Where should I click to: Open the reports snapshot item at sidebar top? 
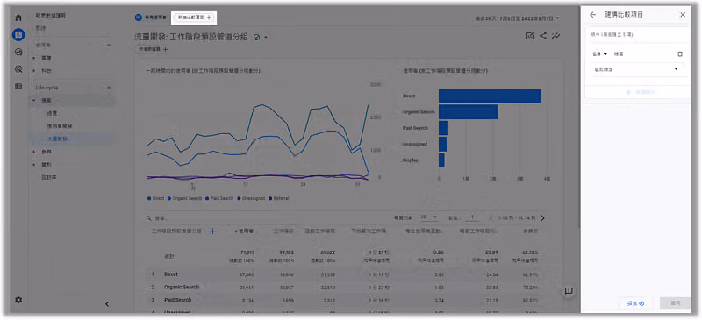pyautogui.click(x=51, y=16)
